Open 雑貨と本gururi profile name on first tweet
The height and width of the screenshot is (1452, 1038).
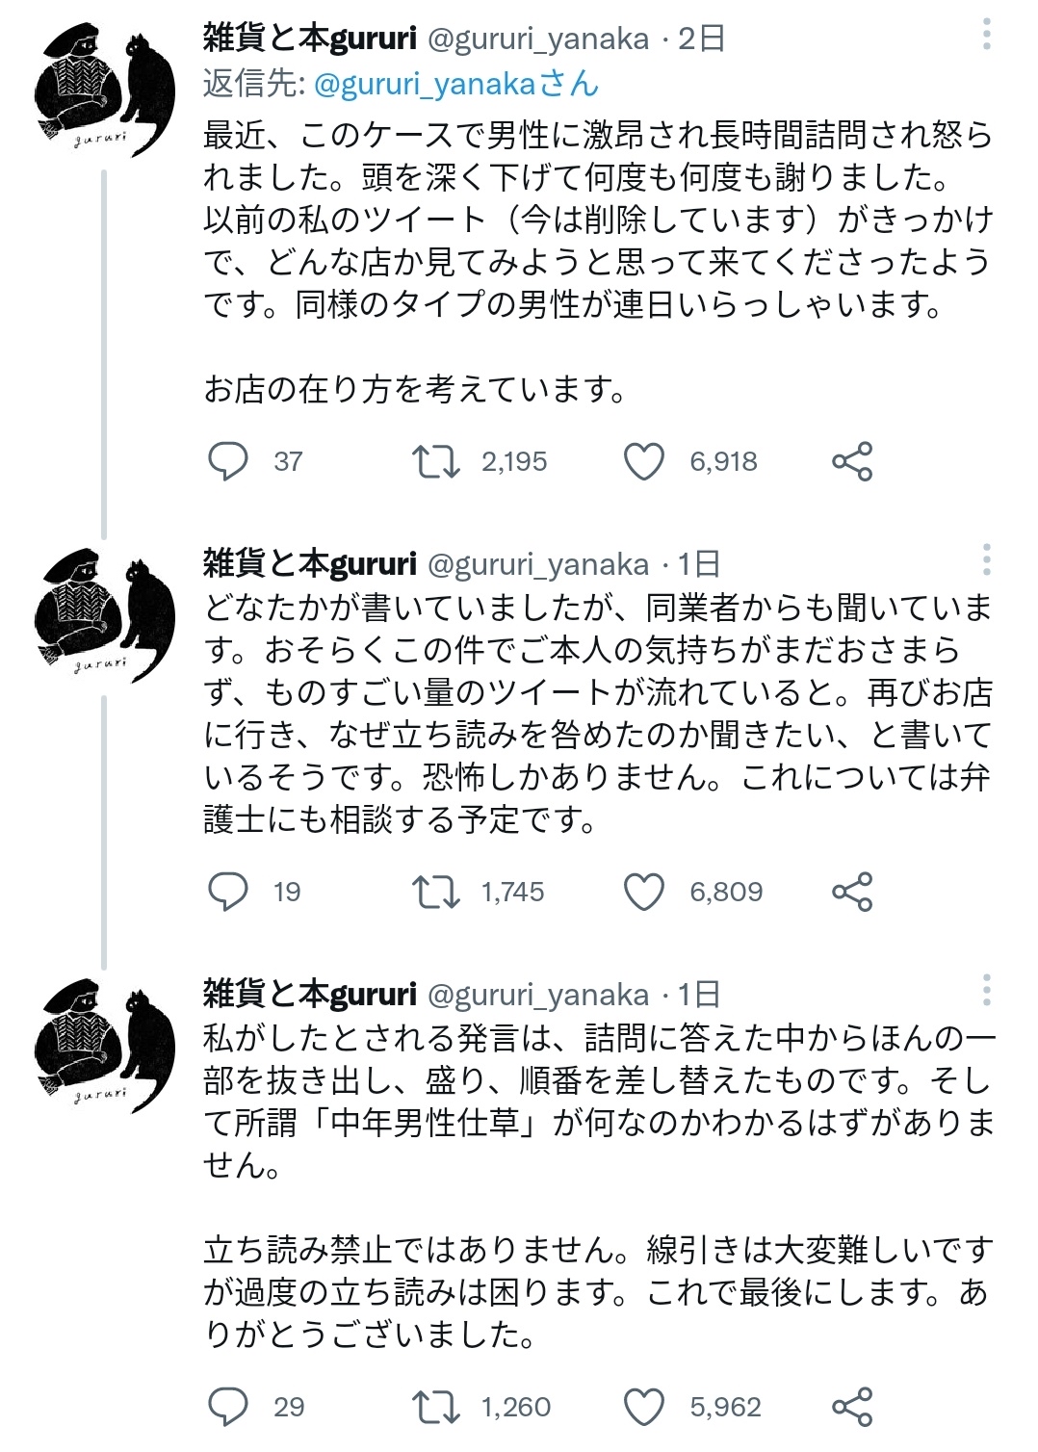pos(310,39)
